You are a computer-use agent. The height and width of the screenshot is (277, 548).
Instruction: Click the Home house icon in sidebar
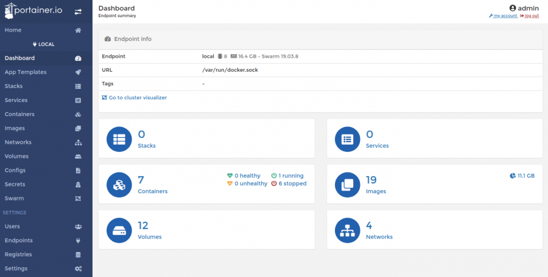[79, 30]
